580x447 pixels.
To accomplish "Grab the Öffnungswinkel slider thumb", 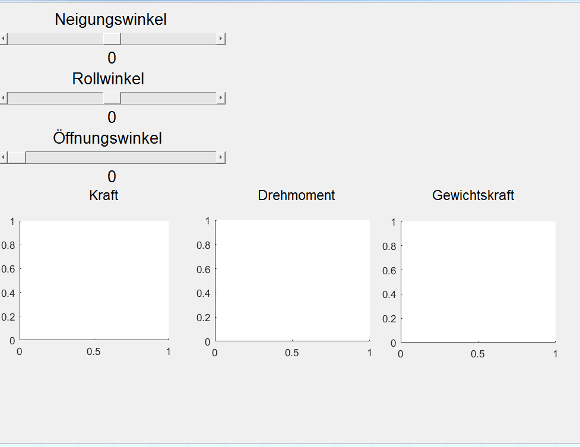I will [x=16, y=157].
